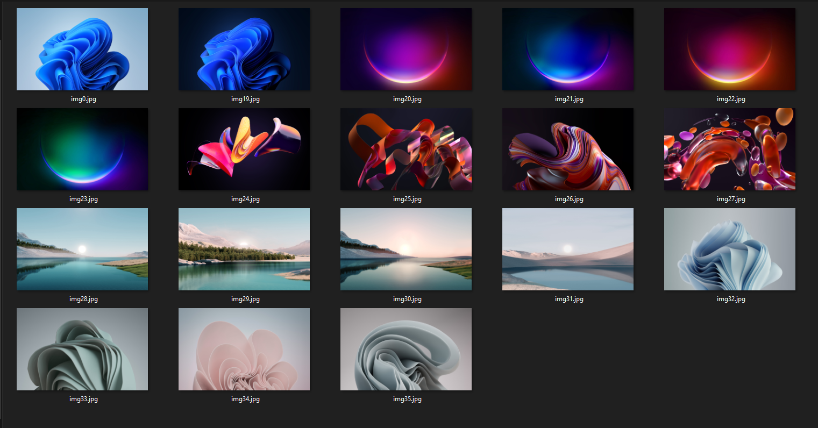Viewport: 818px width, 428px height.
Task: Click the file name img25.jpg
Action: pyautogui.click(x=407, y=199)
